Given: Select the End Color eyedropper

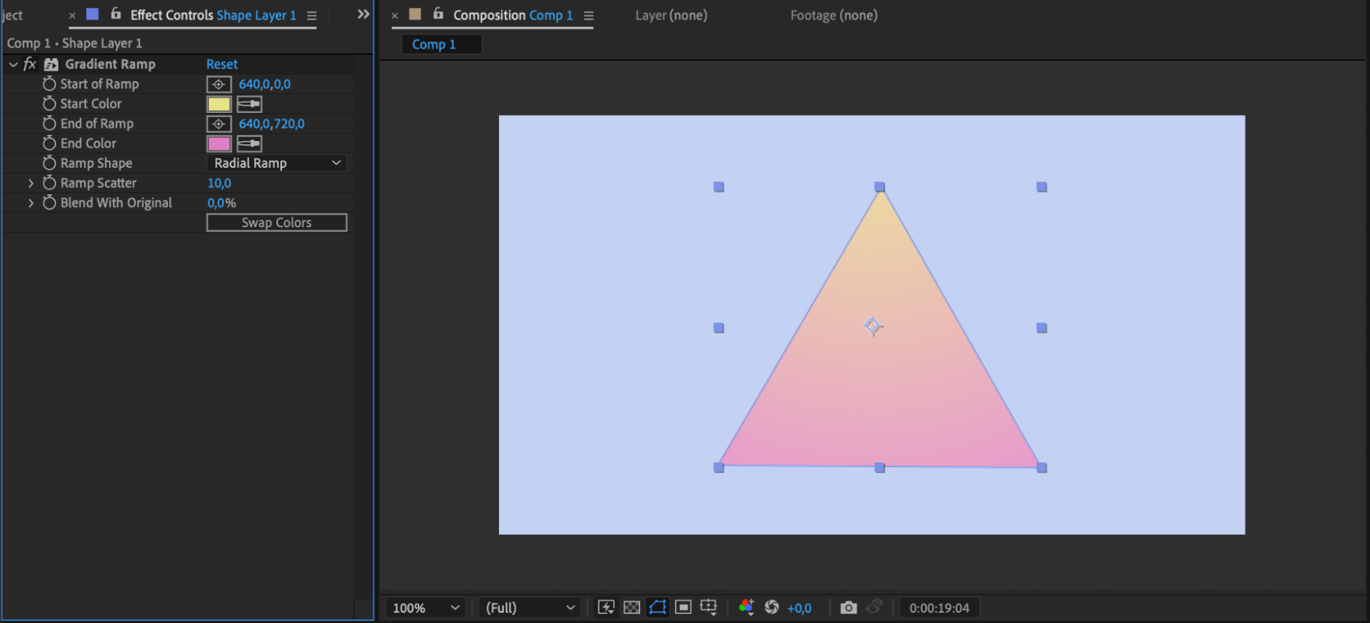Looking at the screenshot, I should 249,144.
